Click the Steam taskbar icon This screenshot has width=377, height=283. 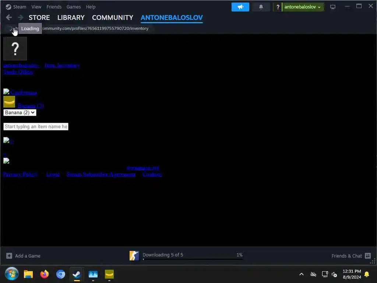coord(77,274)
